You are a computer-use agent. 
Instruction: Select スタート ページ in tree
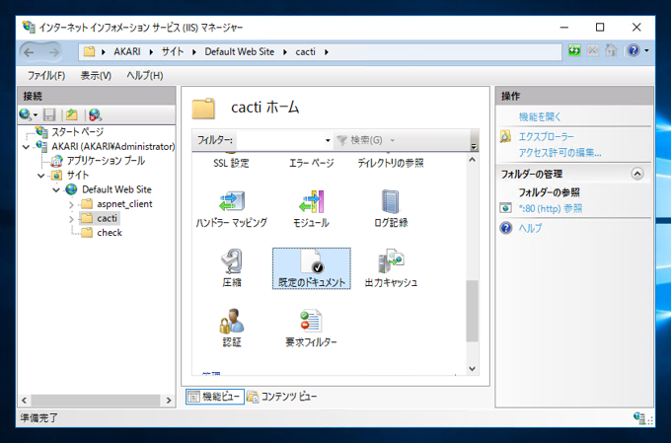tap(77, 132)
